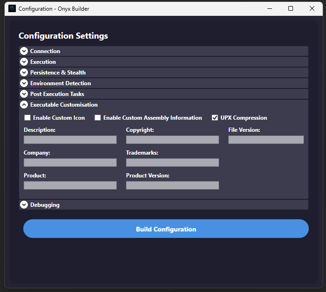Click the Description input field
The height and width of the screenshot is (292, 326).
[70, 140]
